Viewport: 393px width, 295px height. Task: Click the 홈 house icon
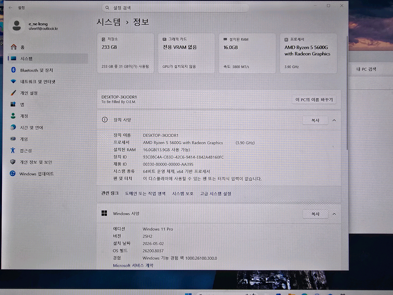point(13,47)
